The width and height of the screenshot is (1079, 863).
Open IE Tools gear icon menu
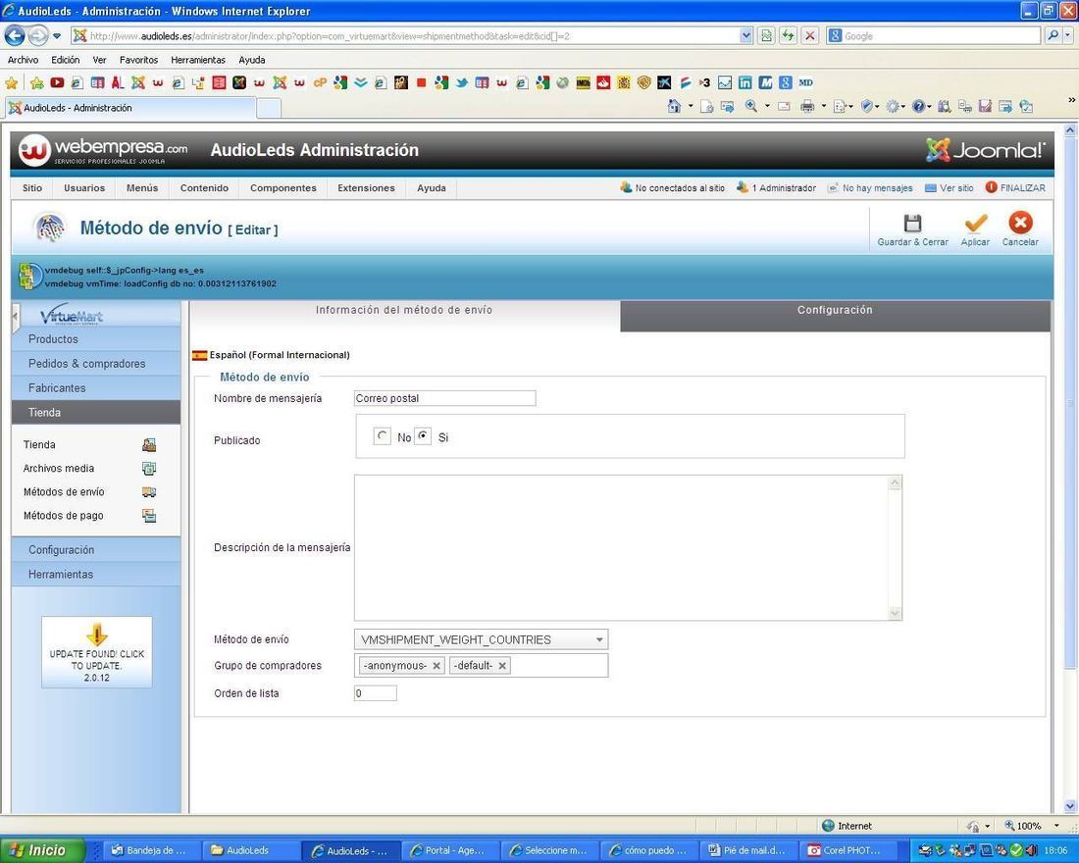pyautogui.click(x=893, y=106)
